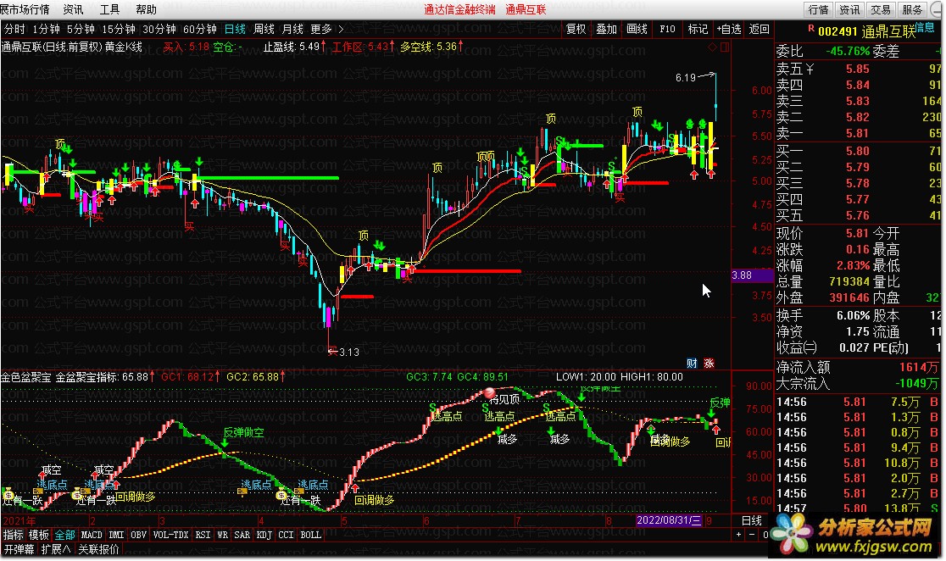Screen dimensions: 946x561
Task: Click the 画线 drawing tool button
Action: (637, 29)
